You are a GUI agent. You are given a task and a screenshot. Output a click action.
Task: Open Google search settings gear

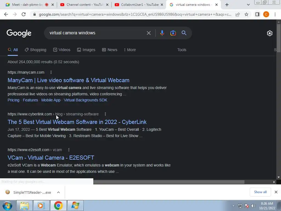click(x=269, y=33)
